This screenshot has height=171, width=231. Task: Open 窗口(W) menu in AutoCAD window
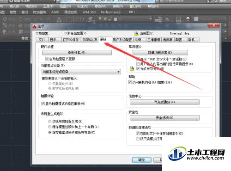coord(135,6)
